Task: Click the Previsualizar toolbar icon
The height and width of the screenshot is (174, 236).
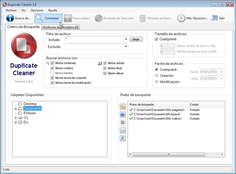Action: pos(68,18)
